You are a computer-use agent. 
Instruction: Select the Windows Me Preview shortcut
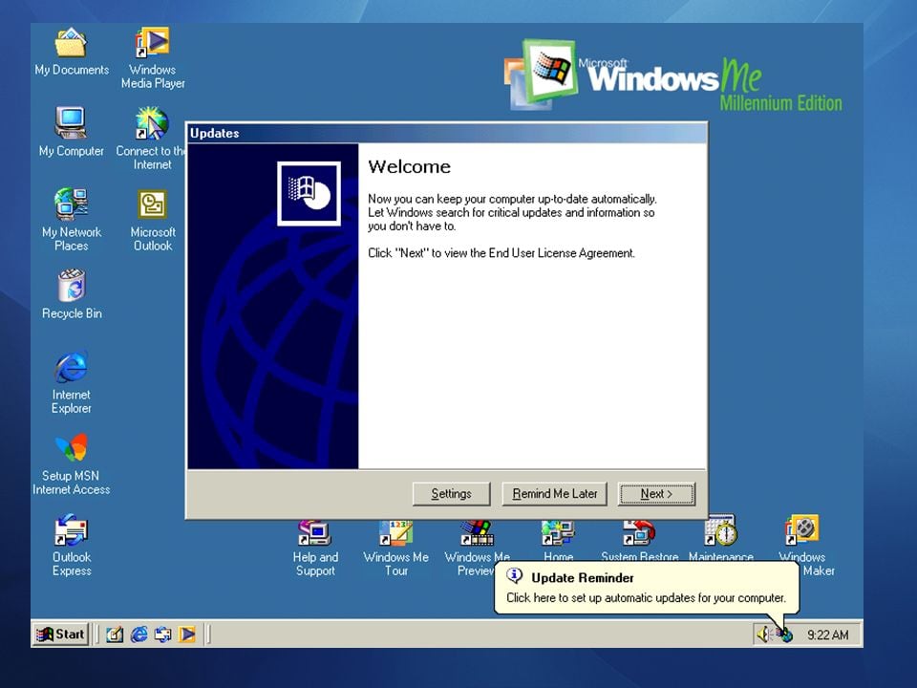pos(477,548)
